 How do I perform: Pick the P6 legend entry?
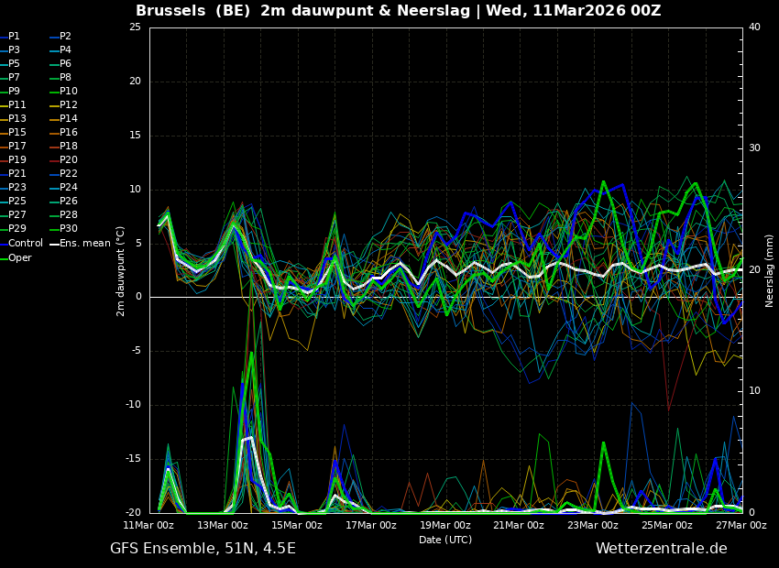(x=60, y=63)
